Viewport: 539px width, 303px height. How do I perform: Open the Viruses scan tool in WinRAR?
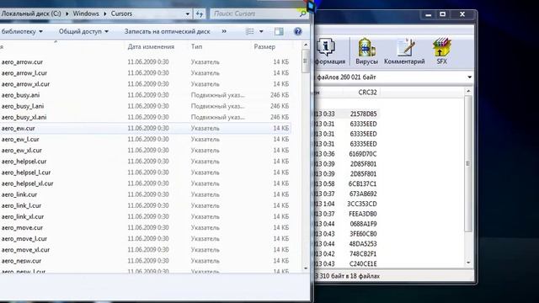tap(366, 50)
